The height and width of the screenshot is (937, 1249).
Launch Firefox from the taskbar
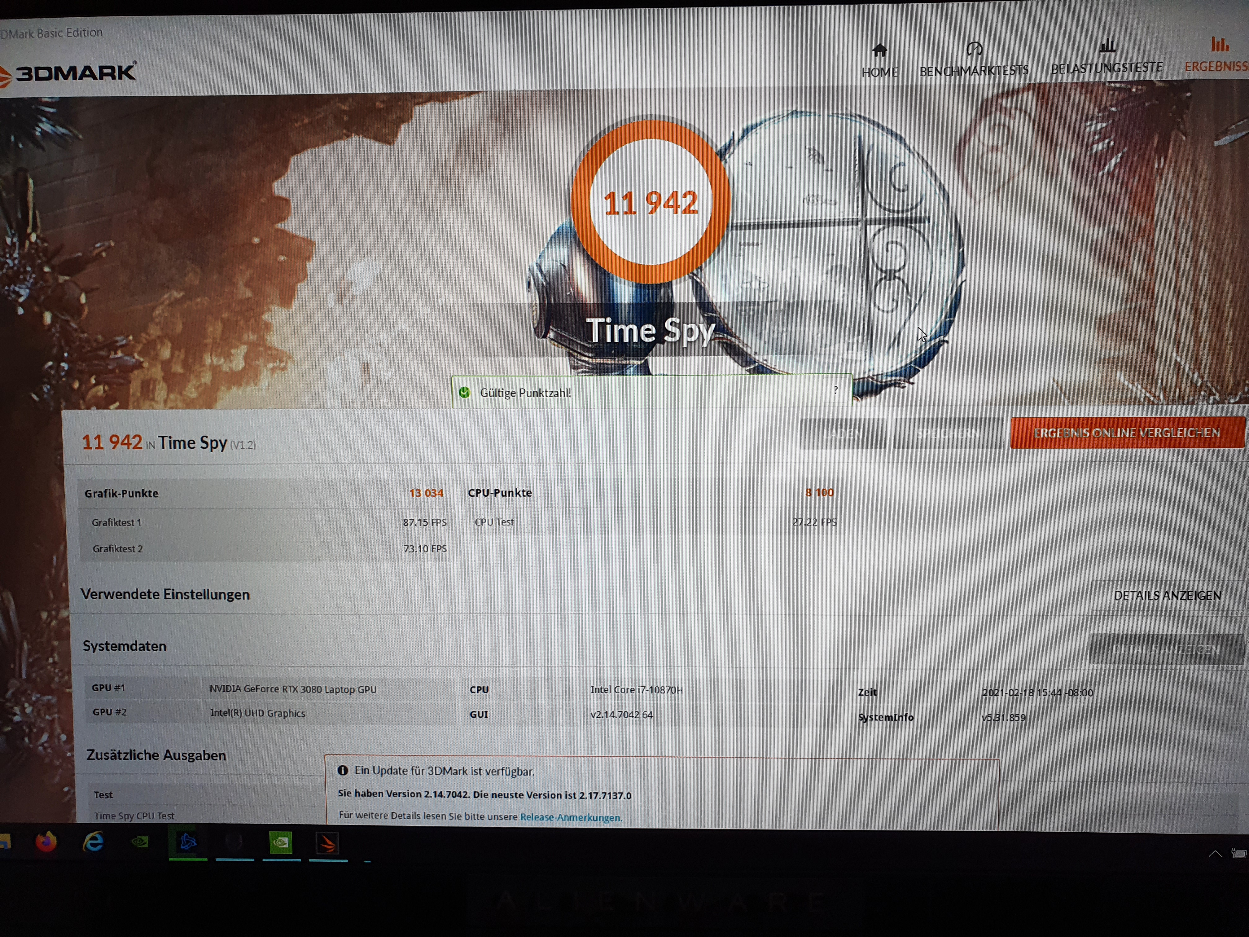46,842
